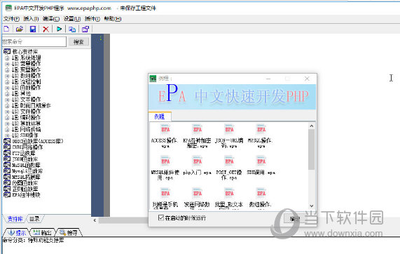Switch to the 输出 bottom tab
The image size is (400, 254).
(x=43, y=232)
